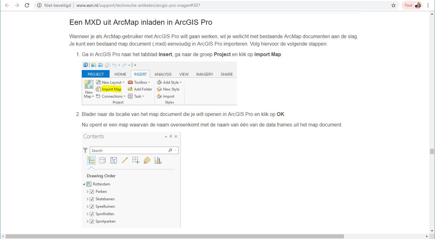Click the Redo arrow in ribbon image

pyautogui.click(x=124, y=65)
